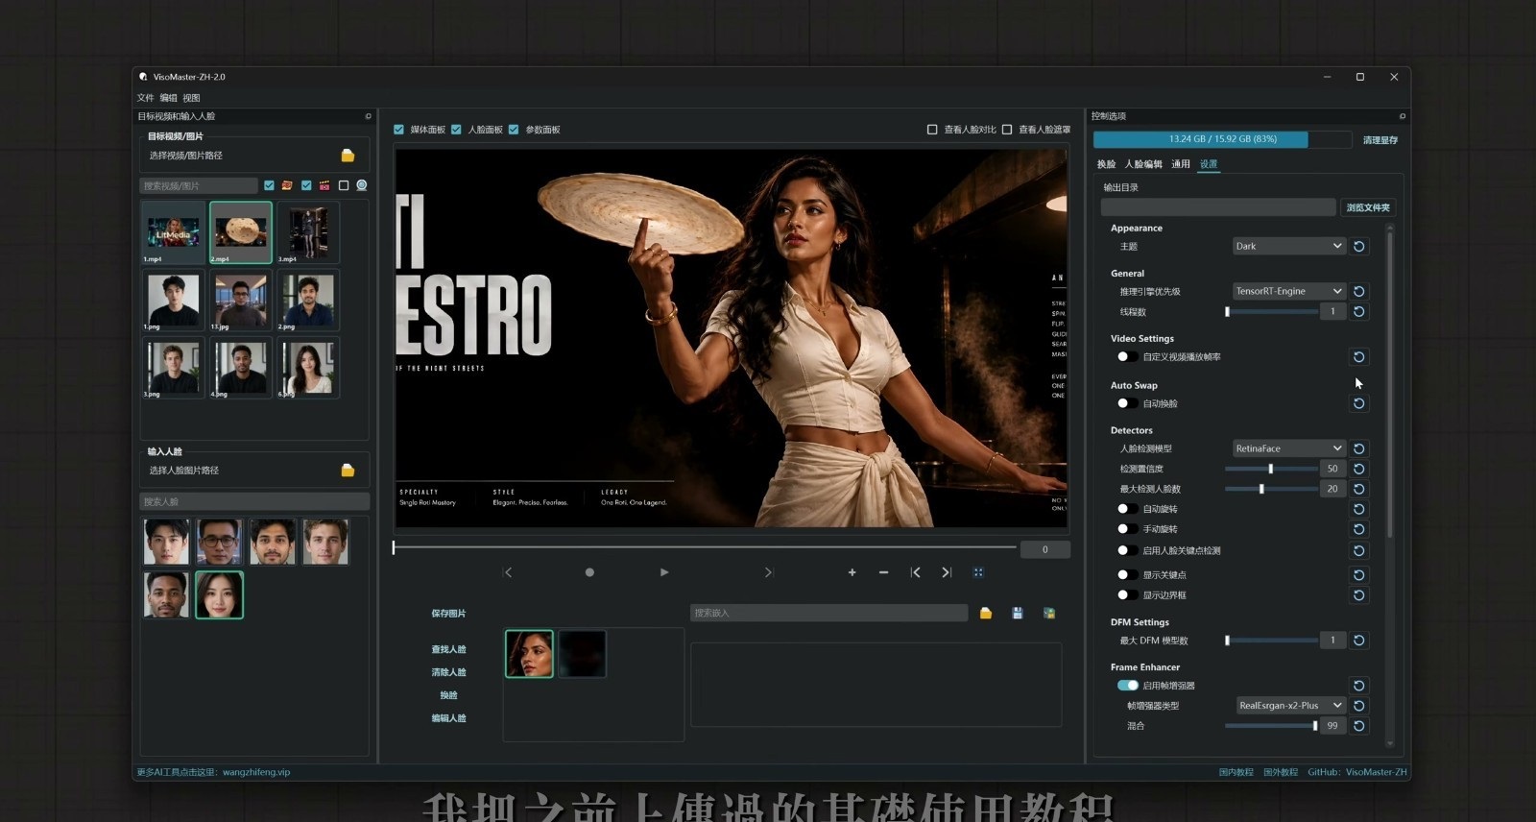
Task: Reset 最大 DFM 模型数 setting
Action: tap(1359, 641)
